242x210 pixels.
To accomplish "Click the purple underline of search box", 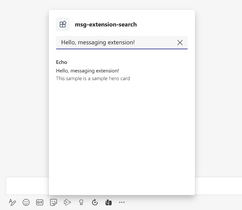I will tap(122, 49).
